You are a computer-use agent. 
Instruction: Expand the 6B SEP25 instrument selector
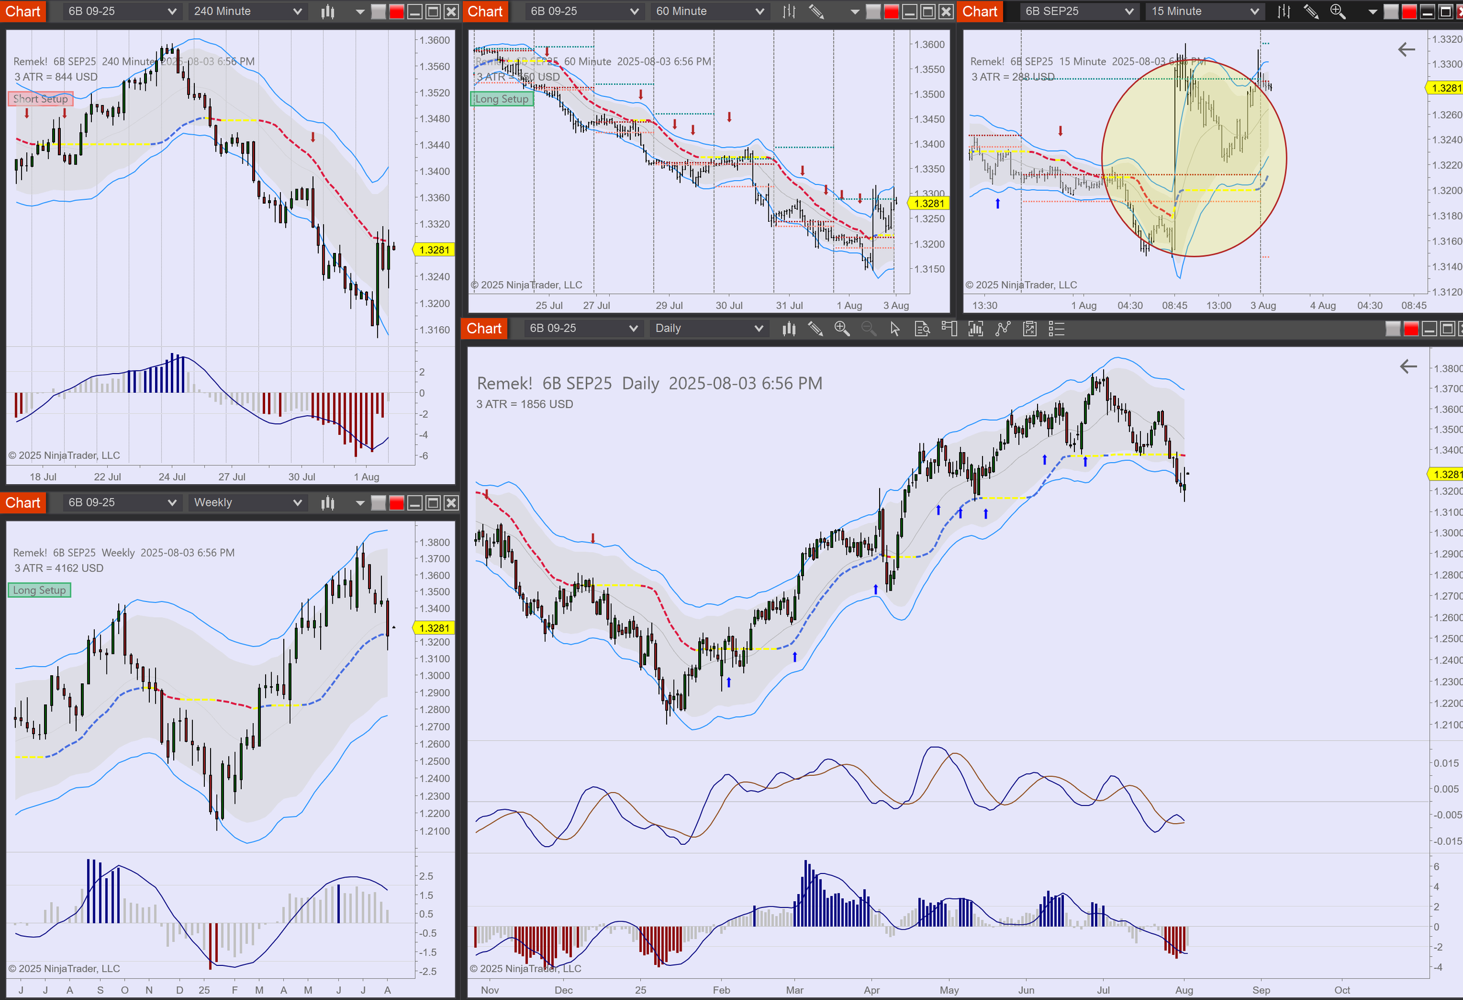1079,11
